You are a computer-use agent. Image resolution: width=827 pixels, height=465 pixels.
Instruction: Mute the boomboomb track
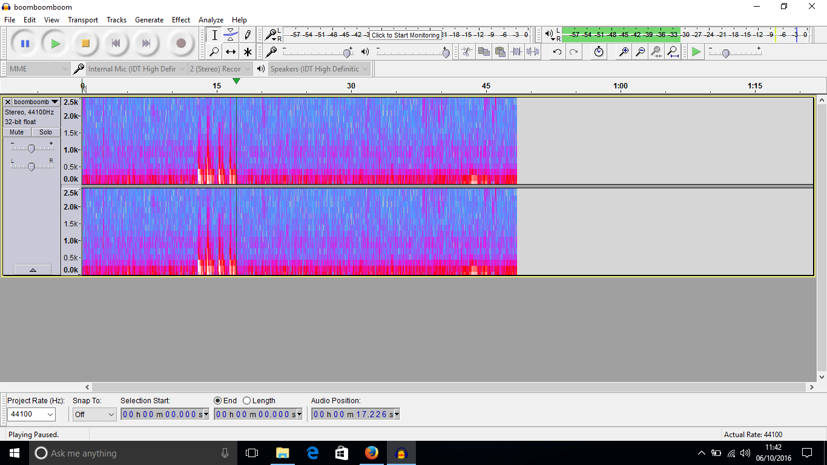point(17,132)
